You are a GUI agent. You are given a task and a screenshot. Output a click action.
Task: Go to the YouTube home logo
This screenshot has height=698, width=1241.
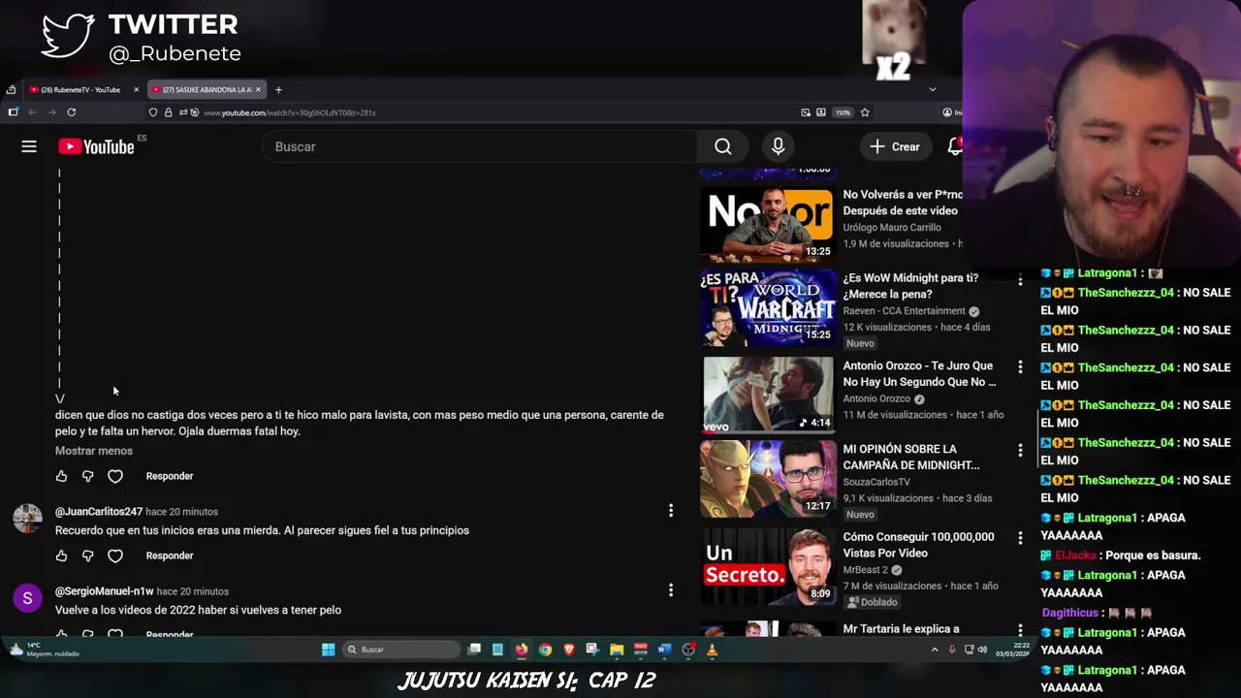[x=96, y=146]
